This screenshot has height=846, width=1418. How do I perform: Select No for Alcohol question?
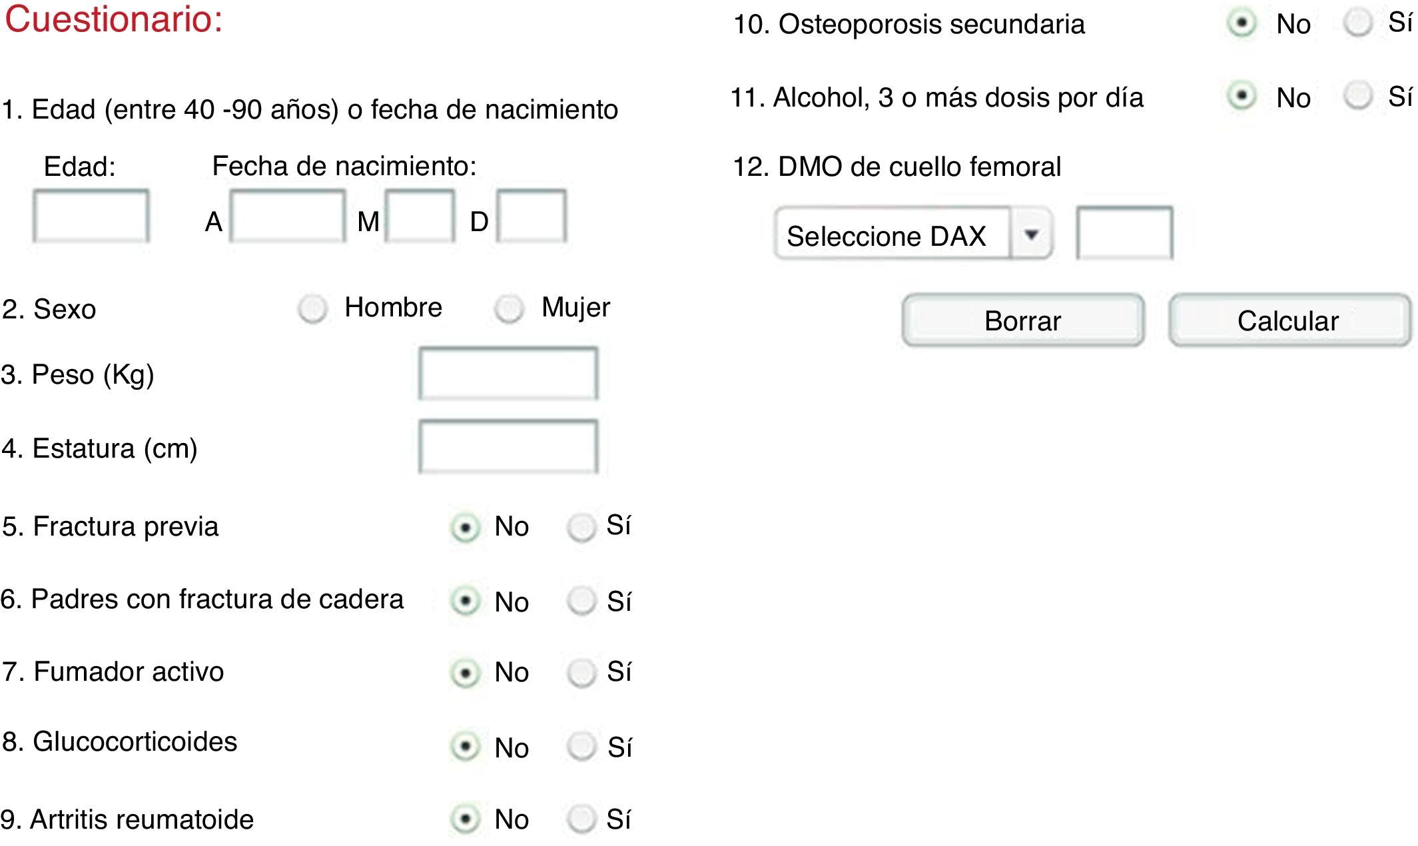1241,97
